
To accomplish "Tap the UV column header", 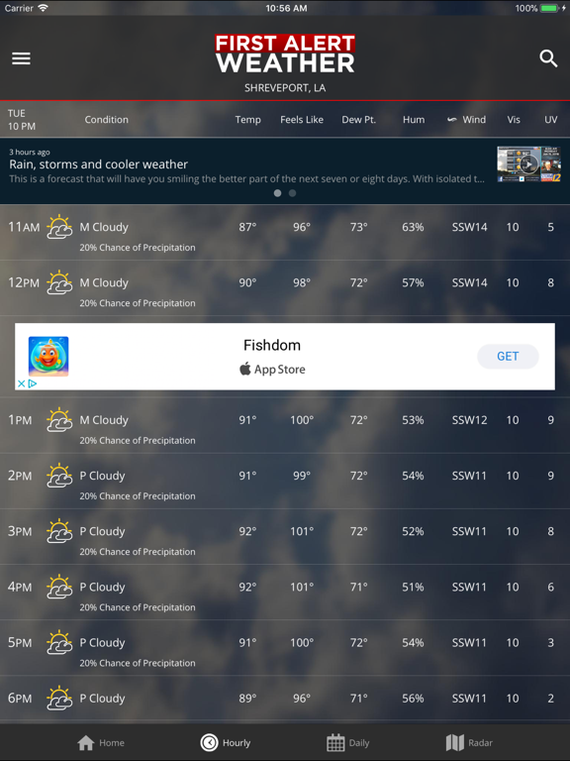I will point(550,119).
